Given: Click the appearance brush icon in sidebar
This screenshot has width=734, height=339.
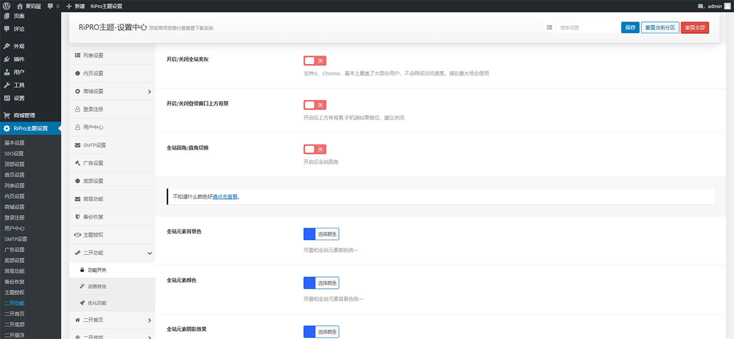Looking at the screenshot, I should [7, 46].
